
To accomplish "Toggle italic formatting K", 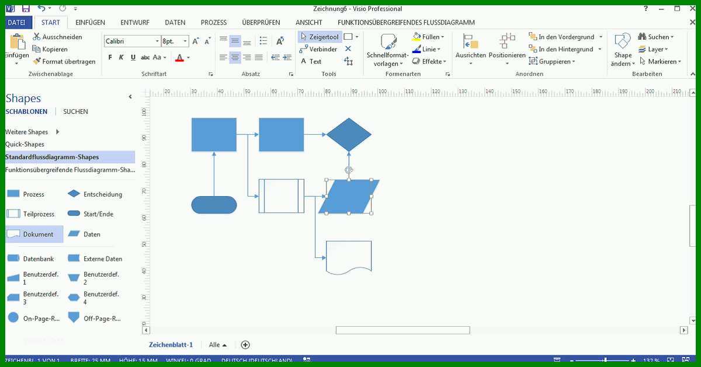I will [122, 57].
